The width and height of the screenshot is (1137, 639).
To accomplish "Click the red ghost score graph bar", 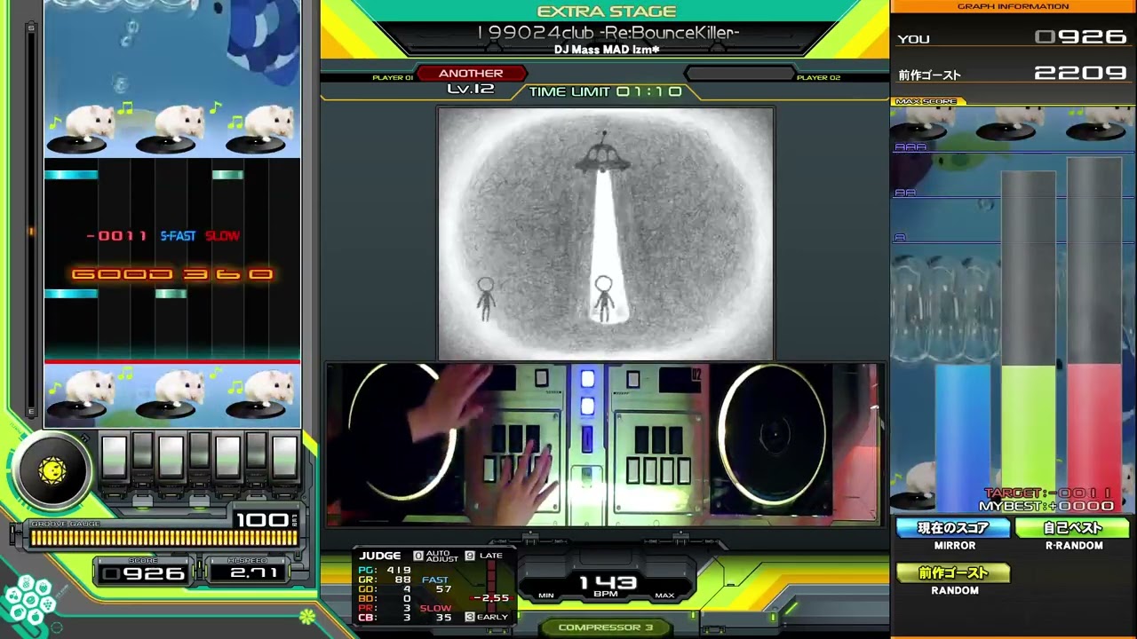I will [x=1094, y=439].
